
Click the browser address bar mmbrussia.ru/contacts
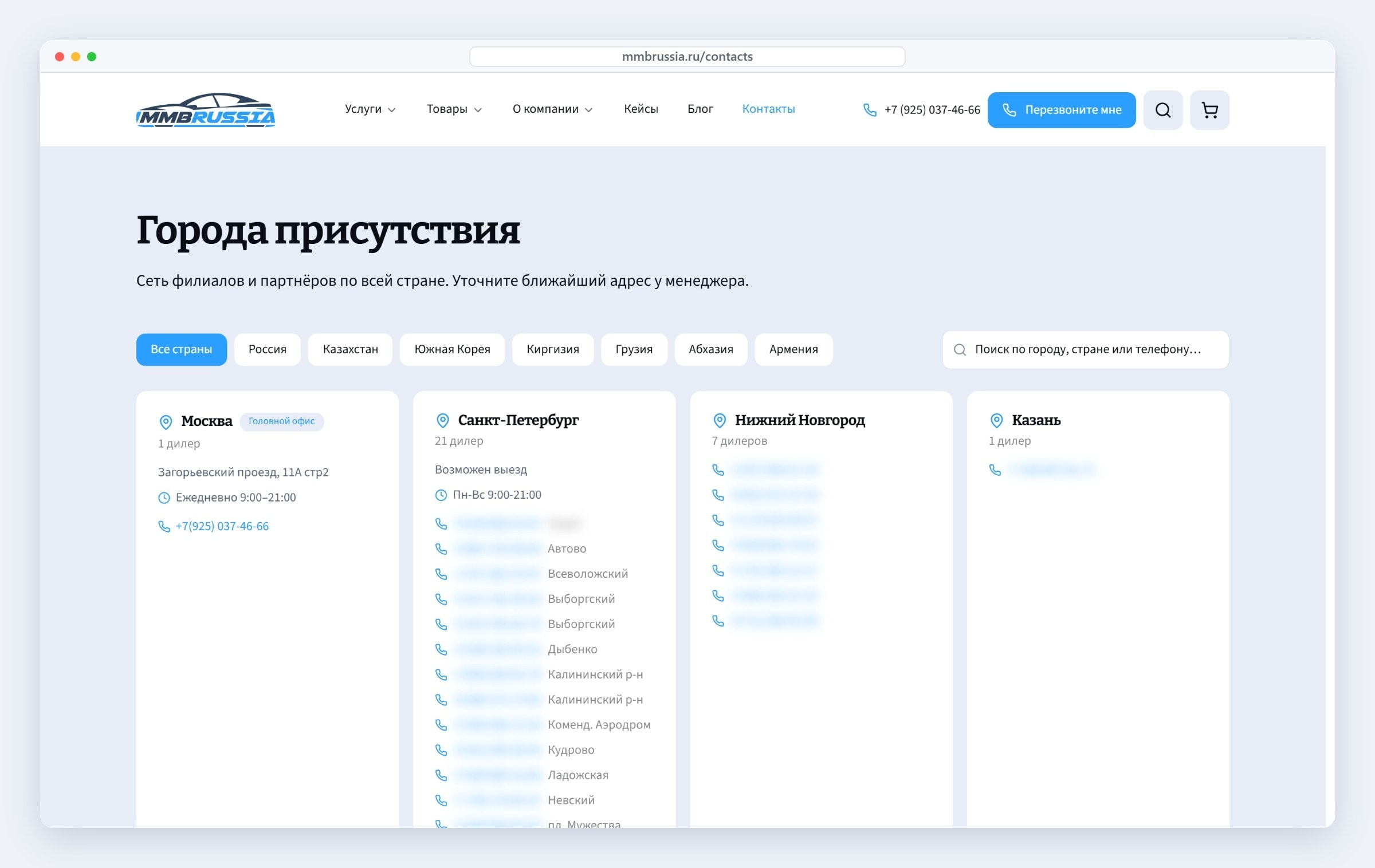(687, 57)
